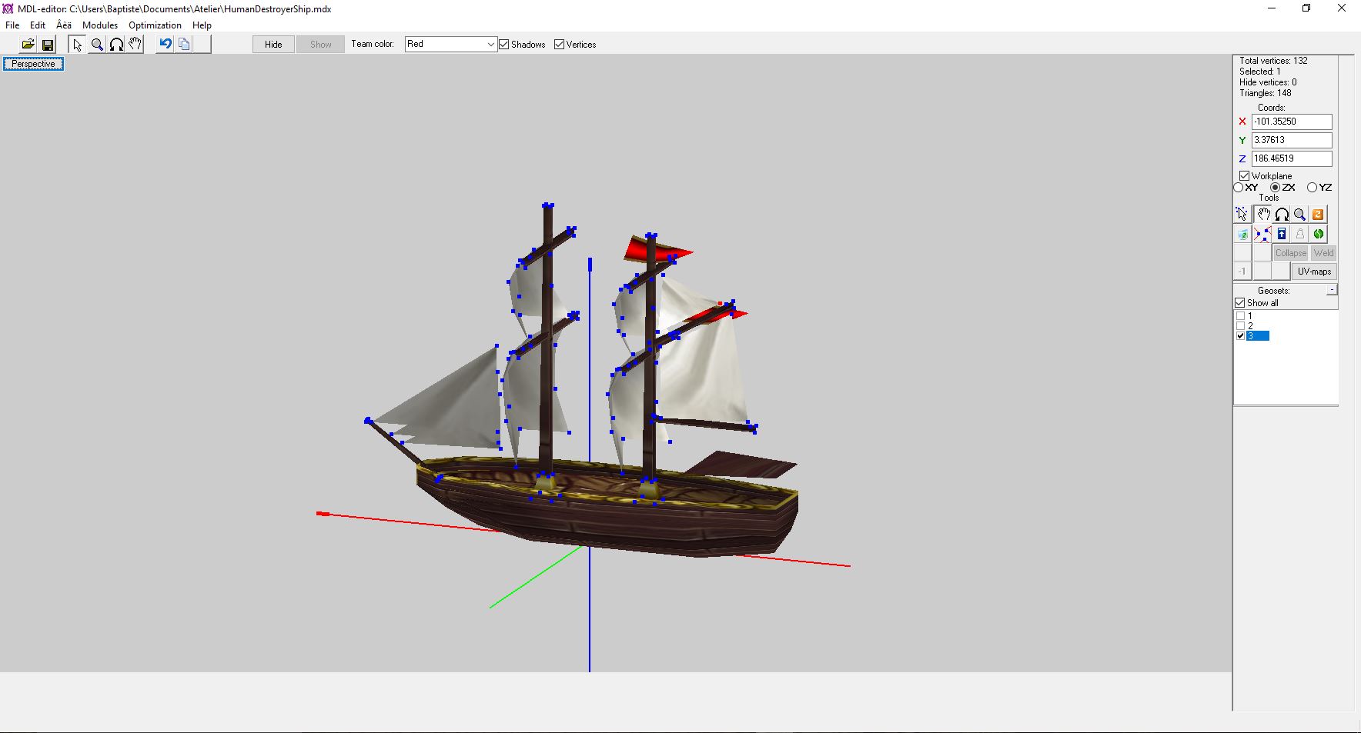Click the -1 button in Tools panel
The height and width of the screenshot is (733, 1361).
pyautogui.click(x=1242, y=272)
